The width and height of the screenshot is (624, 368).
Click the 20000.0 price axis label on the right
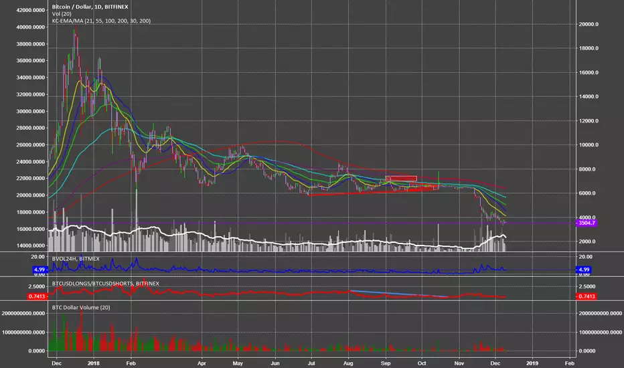[589, 24]
